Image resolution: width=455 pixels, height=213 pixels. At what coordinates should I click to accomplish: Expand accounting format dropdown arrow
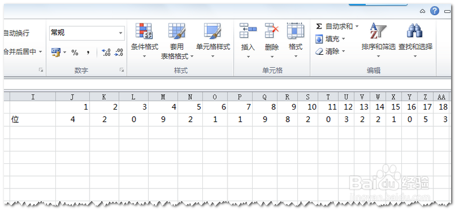pos(65,53)
